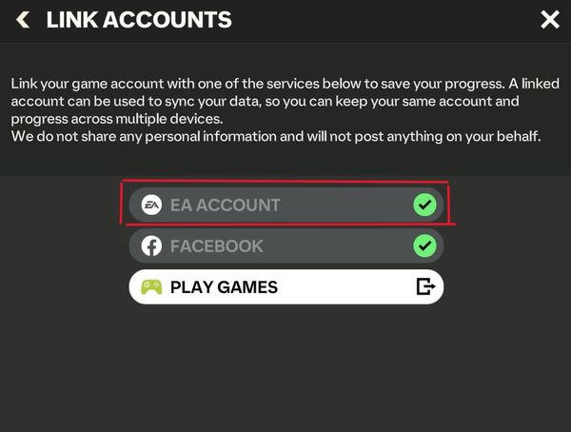Toggle the Facebook green checkmark
571x432 pixels.
click(x=424, y=246)
